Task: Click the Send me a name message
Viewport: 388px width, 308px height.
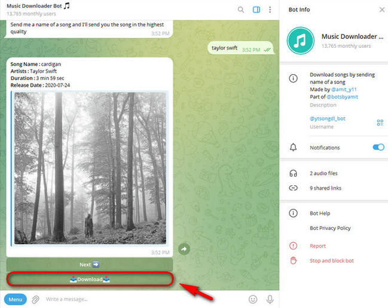Action: 88,29
